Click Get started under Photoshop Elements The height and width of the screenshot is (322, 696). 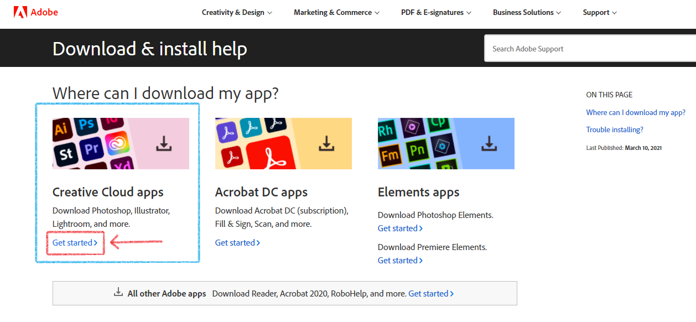click(x=401, y=228)
